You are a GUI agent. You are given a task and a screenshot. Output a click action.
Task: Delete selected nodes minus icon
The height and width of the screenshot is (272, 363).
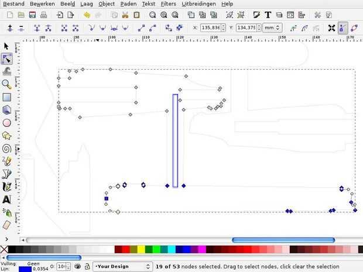(21, 28)
